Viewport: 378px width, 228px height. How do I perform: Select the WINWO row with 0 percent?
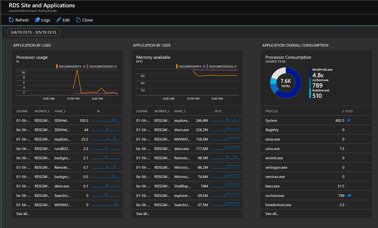point(67,205)
